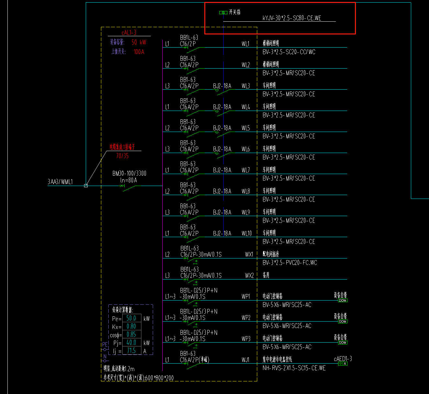The height and width of the screenshot is (394, 429).
Task: Select the cable text kYJV-30*2.5-SC80-CE.WE
Action: pos(292,18)
